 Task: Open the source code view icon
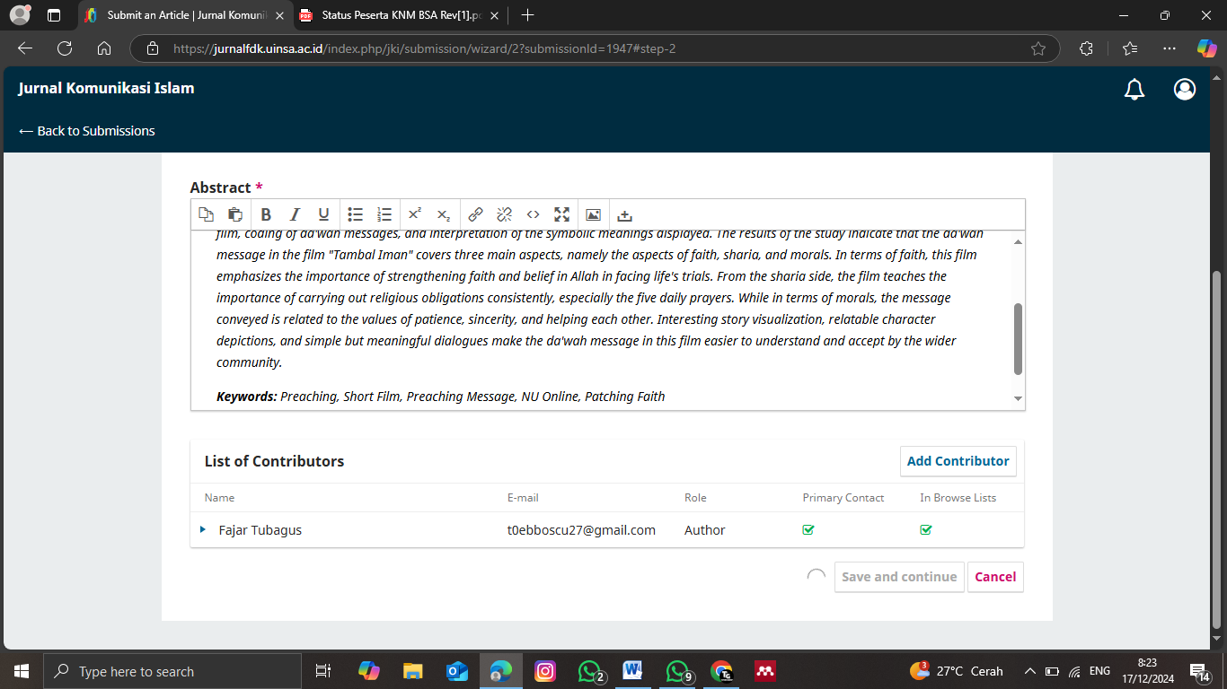point(534,214)
